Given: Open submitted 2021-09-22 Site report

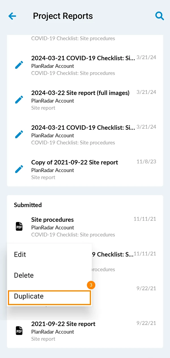Looking at the screenshot, I should click(85, 331).
